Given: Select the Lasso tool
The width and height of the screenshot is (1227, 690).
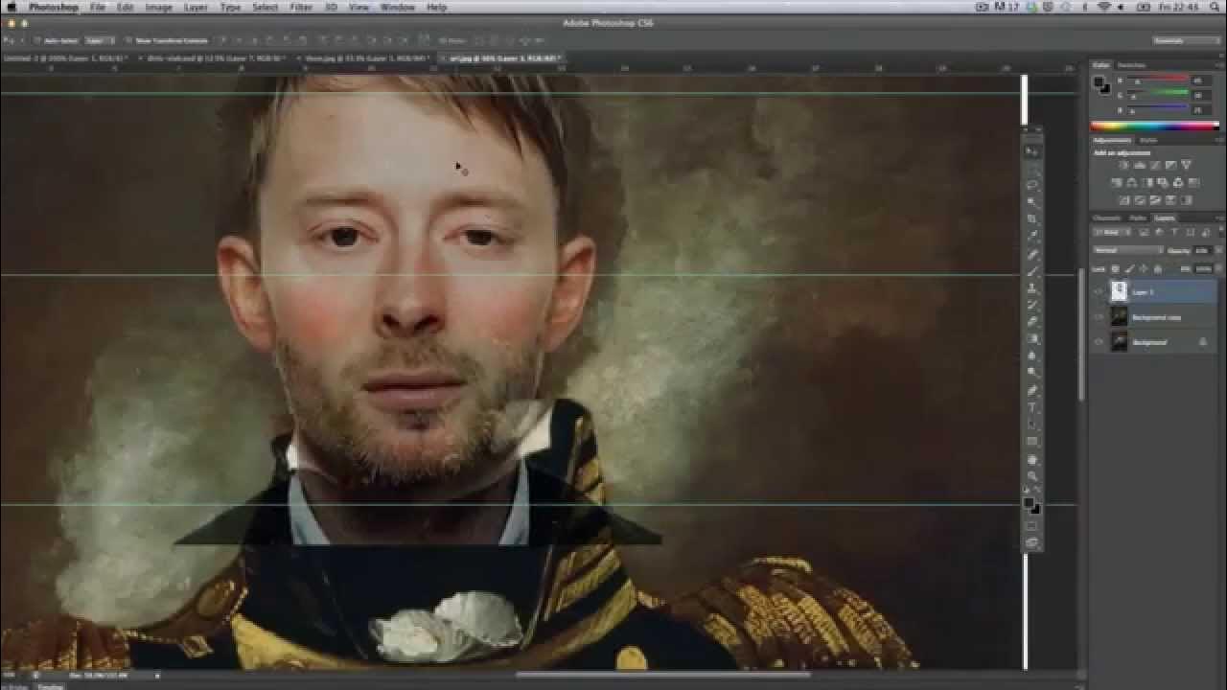Looking at the screenshot, I should pos(1032,186).
